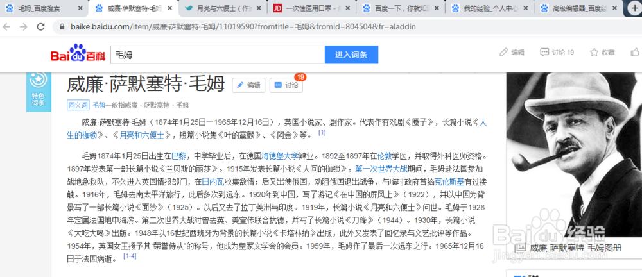Click the Maugham portrait photo
Viewport: 642px width, 277px height.
click(574, 155)
